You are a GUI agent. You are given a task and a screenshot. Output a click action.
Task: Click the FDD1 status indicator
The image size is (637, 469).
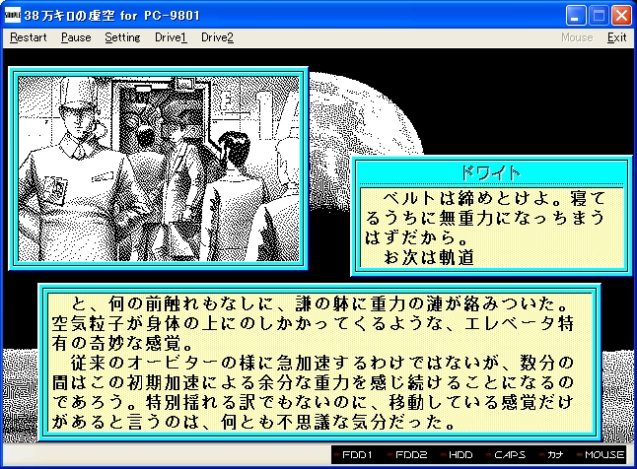click(354, 455)
